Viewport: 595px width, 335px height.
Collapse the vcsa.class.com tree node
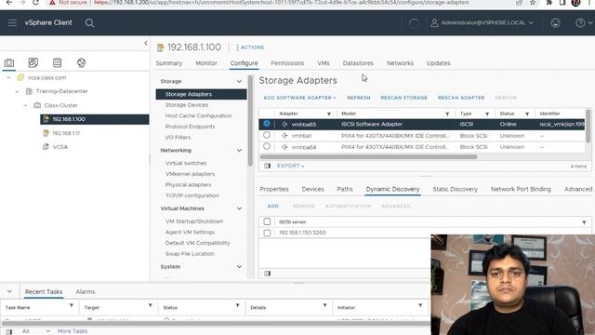pyautogui.click(x=8, y=77)
